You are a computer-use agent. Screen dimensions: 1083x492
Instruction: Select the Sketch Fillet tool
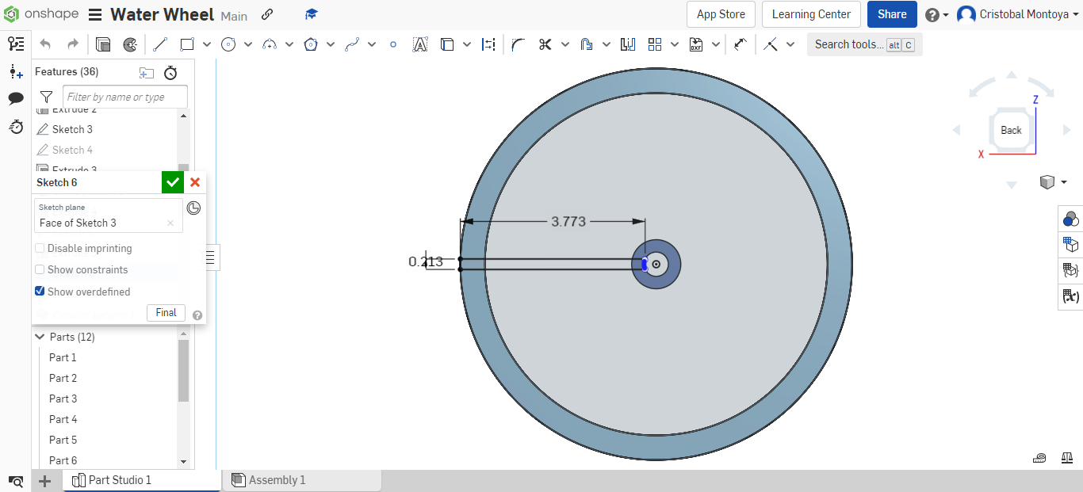coord(518,44)
